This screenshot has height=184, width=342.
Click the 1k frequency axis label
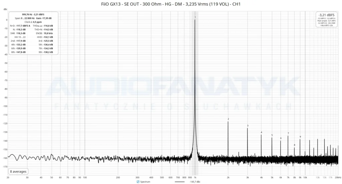click(195, 177)
